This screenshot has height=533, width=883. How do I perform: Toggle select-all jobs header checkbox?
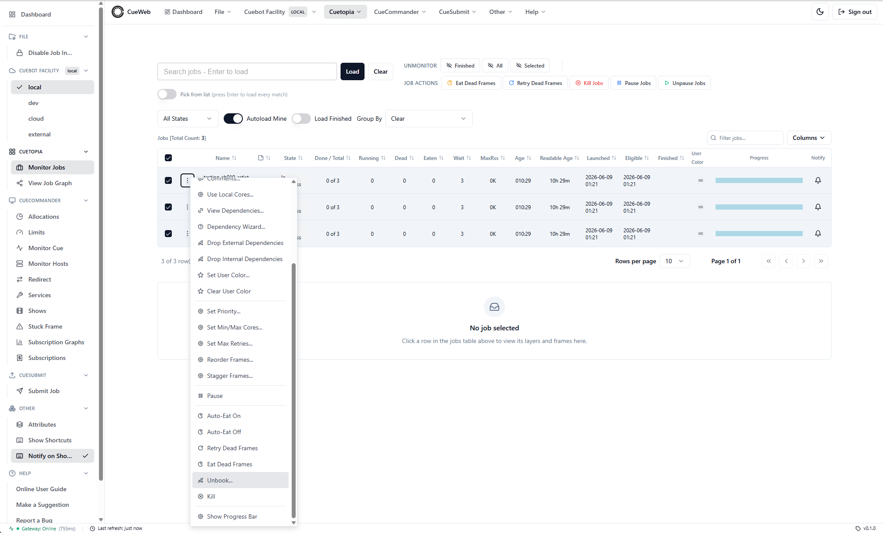[168, 158]
